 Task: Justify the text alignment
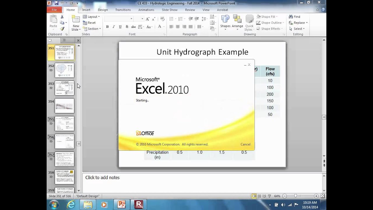coord(191,27)
